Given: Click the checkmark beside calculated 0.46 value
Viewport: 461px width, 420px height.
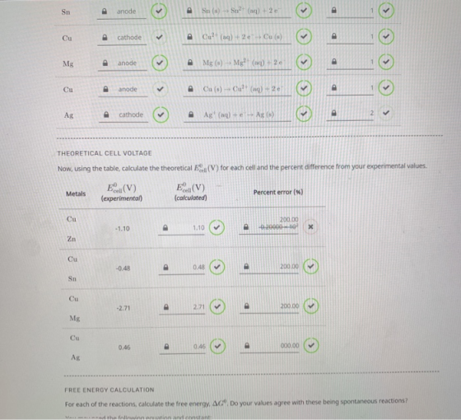Looking at the screenshot, I should pos(217,346).
